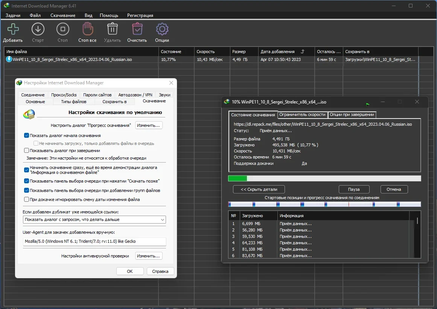Viewport: 437px width, 309px height.
Task: Open Вид menu
Action: [88, 15]
